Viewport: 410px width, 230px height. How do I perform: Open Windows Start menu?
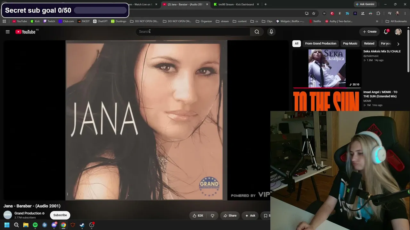pyautogui.click(x=7, y=225)
